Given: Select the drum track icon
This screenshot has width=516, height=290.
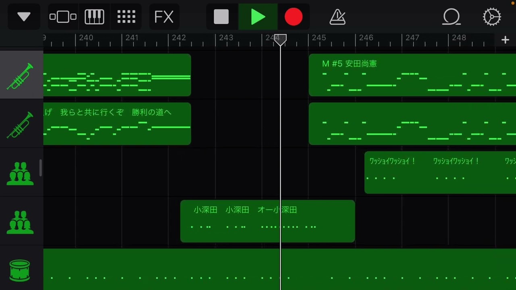Looking at the screenshot, I should [20, 270].
